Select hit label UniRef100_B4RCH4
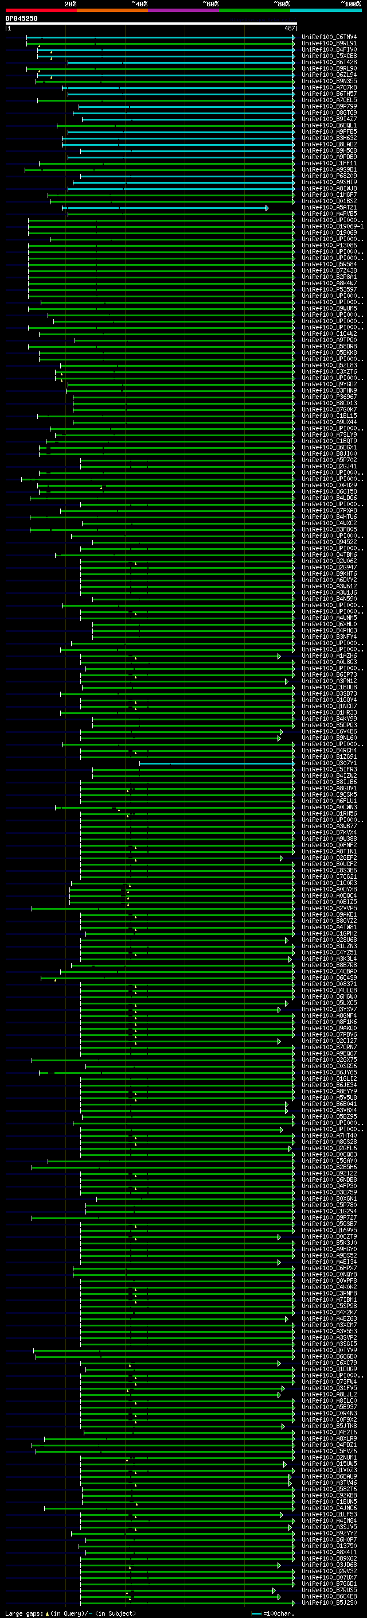The image size is (367, 1618). 329,751
